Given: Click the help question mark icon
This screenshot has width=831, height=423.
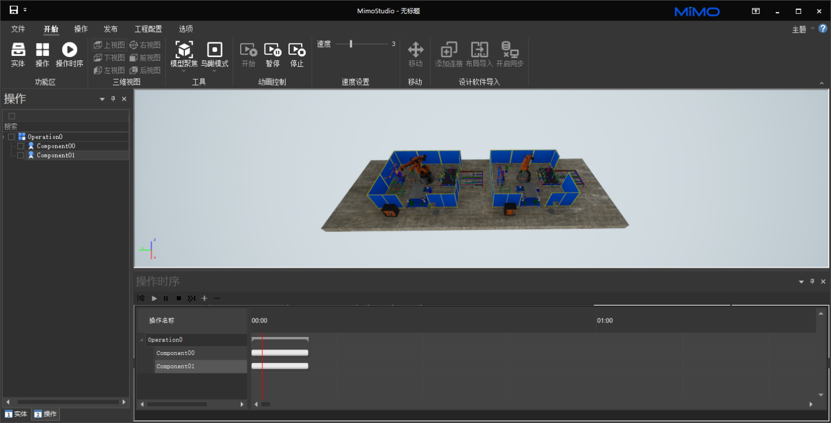Looking at the screenshot, I should (823, 29).
